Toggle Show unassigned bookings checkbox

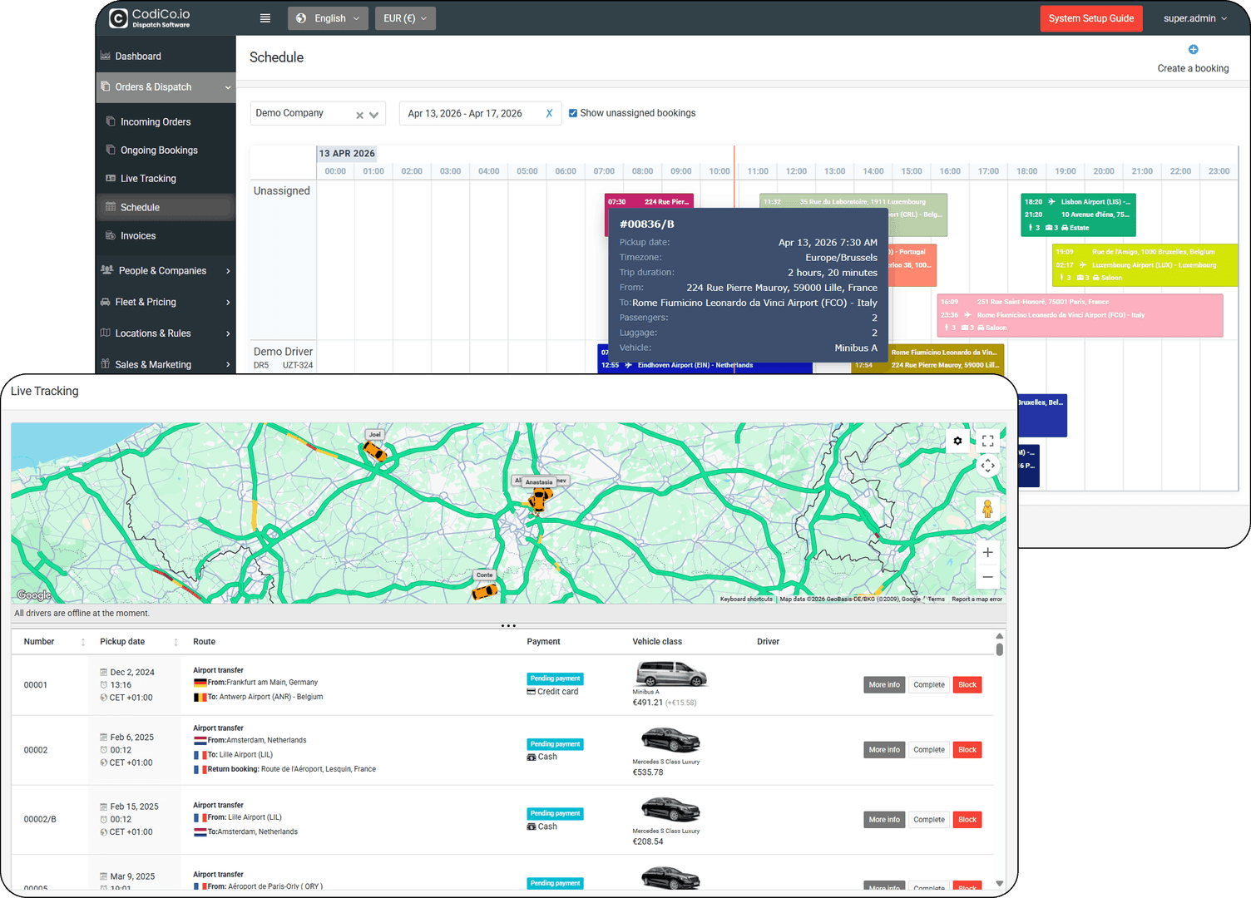click(x=572, y=113)
